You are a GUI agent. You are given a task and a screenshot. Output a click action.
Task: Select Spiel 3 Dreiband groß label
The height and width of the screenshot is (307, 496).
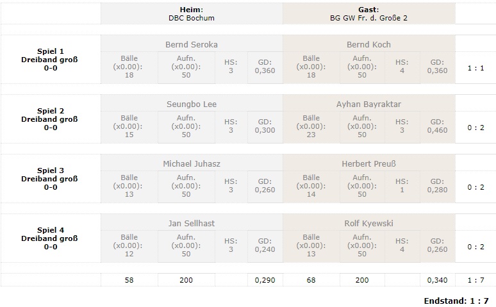click(x=50, y=179)
